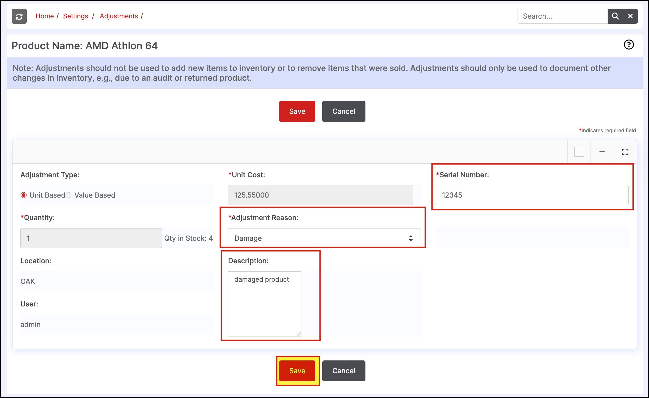Click the search magnifier icon
The image size is (649, 398).
615,16
